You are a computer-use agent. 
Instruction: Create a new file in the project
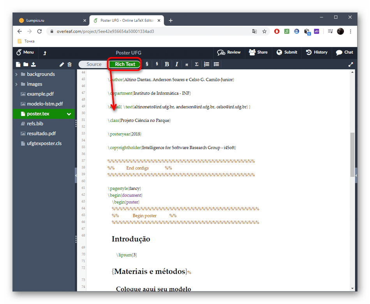[x=18, y=65]
